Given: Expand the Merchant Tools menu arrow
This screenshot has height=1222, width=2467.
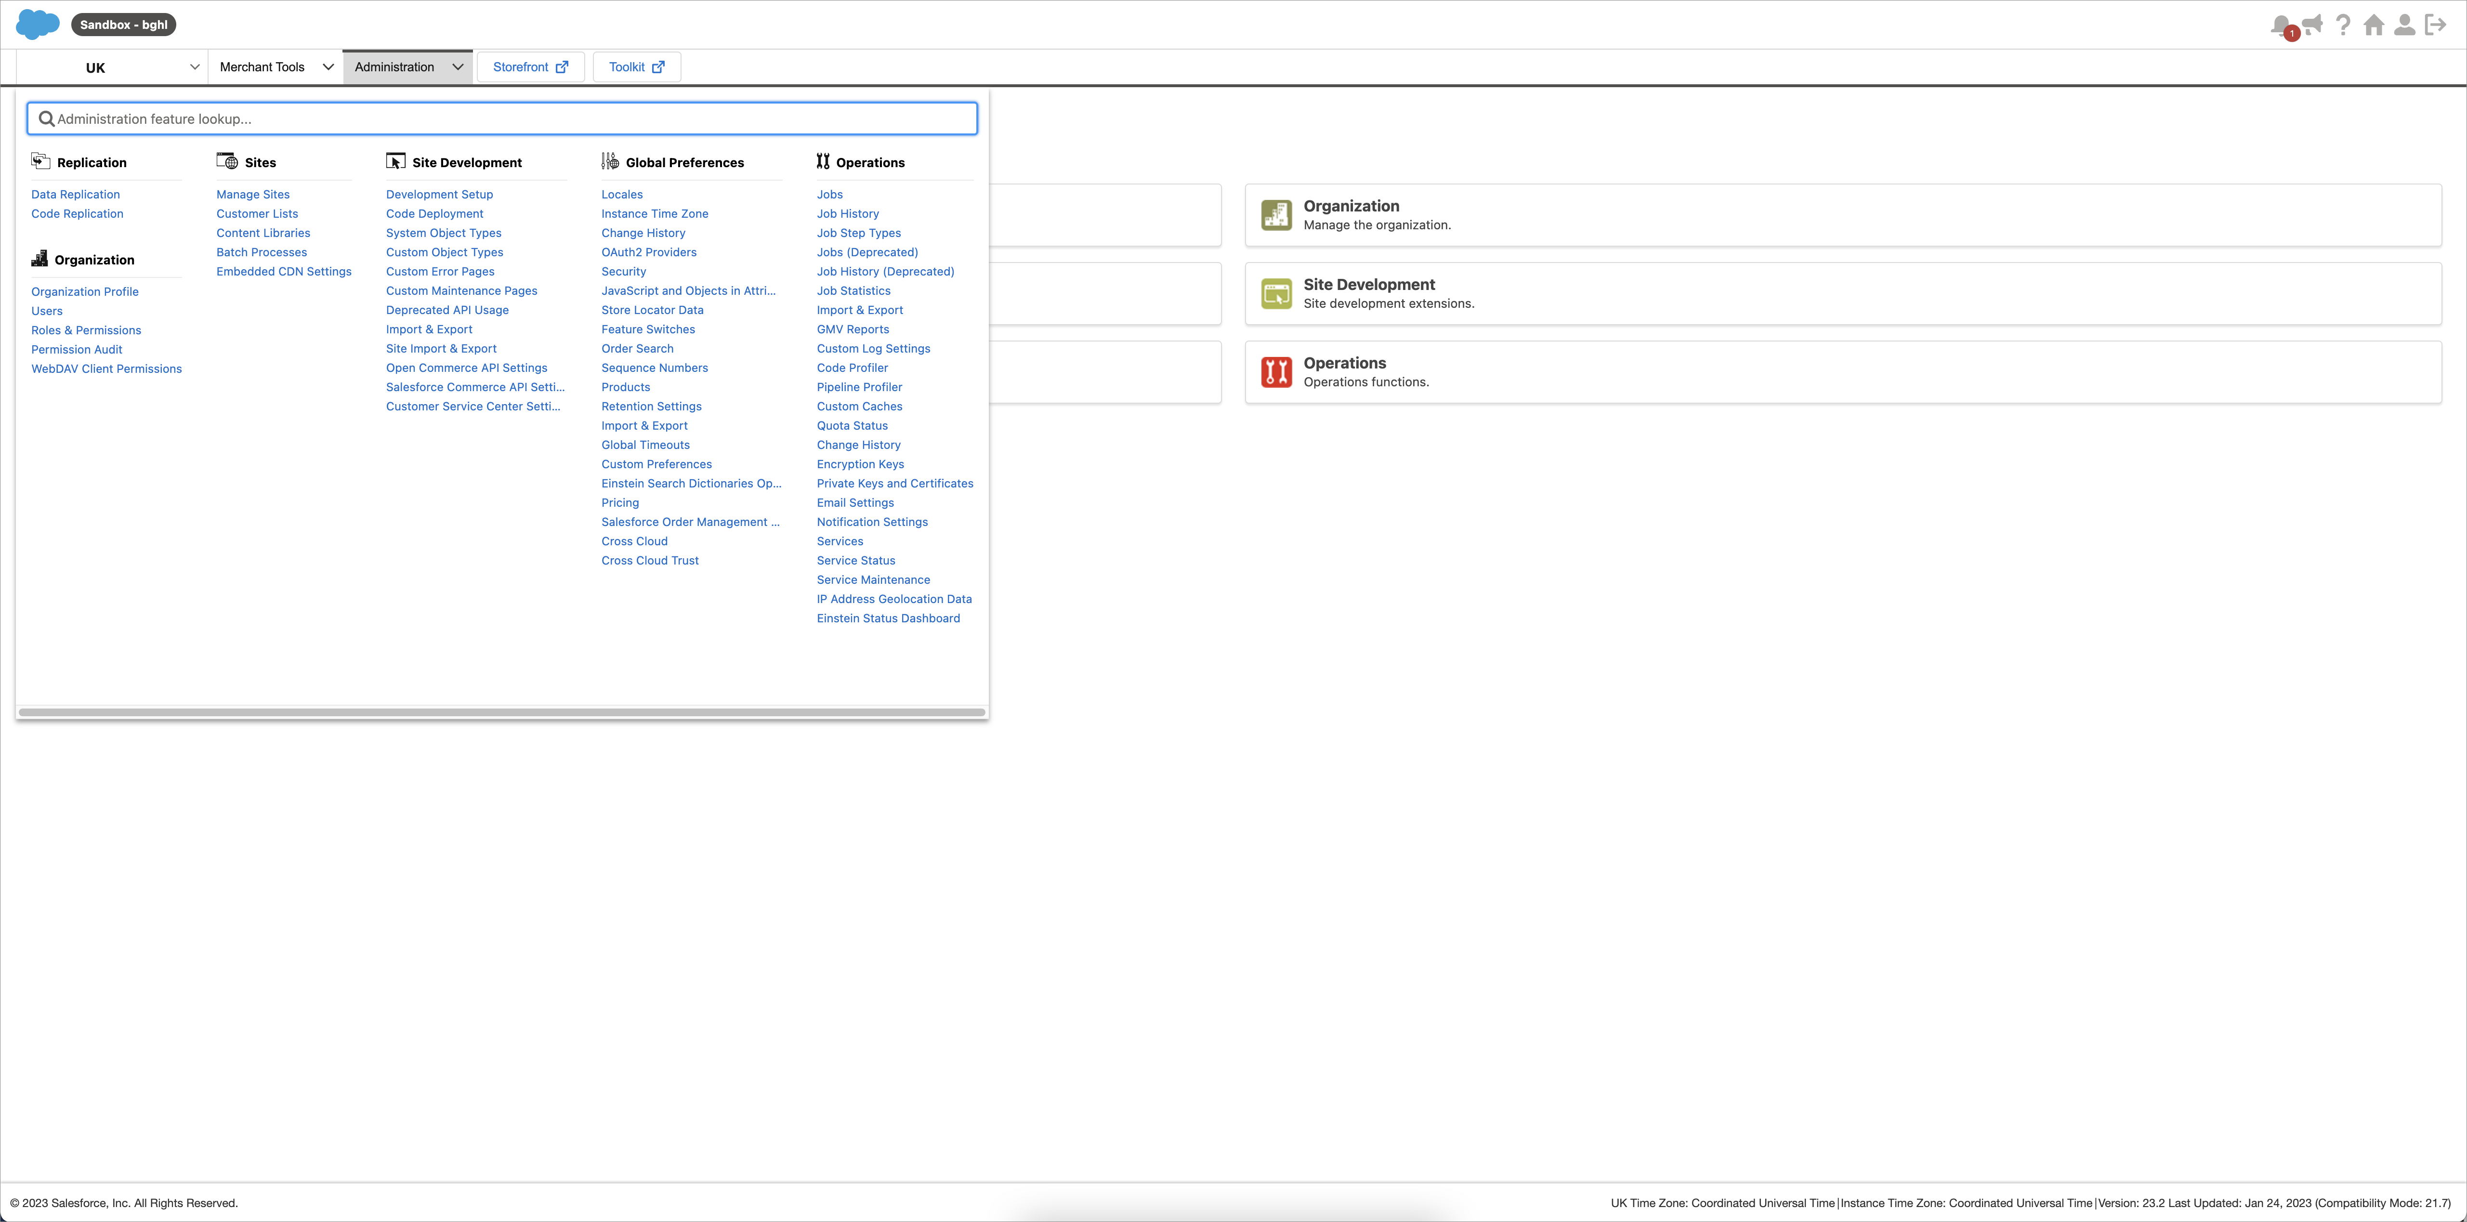Looking at the screenshot, I should pos(328,67).
